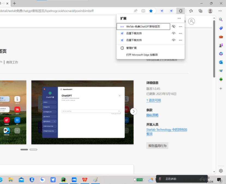
Task: Open sidebar Tools briefcase icon
Action: (221, 37)
